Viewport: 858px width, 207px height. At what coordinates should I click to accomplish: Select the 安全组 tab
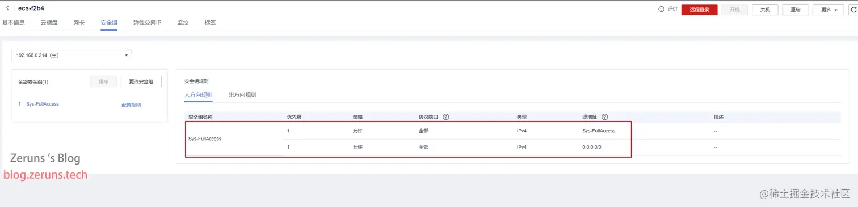109,23
